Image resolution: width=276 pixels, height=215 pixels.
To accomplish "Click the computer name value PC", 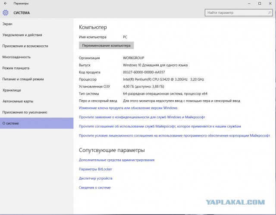I will (x=125, y=37).
